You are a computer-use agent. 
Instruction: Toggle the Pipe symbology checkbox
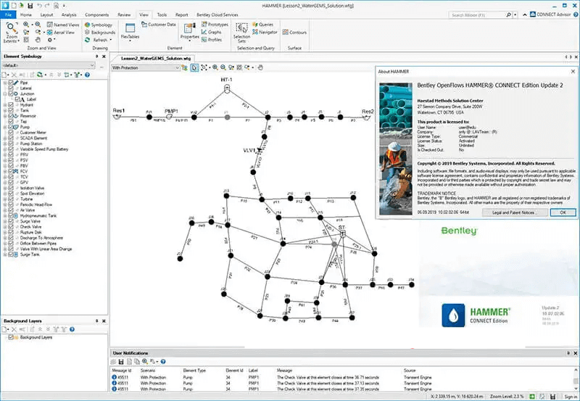click(x=11, y=83)
